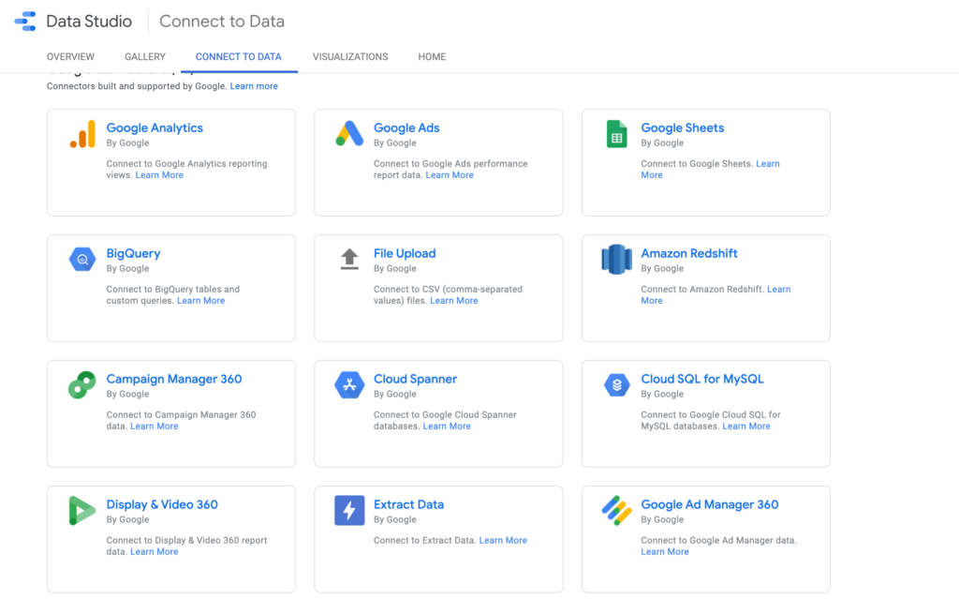Open the Google Ad Manager 360 title
The height and width of the screenshot is (599, 959).
710,504
